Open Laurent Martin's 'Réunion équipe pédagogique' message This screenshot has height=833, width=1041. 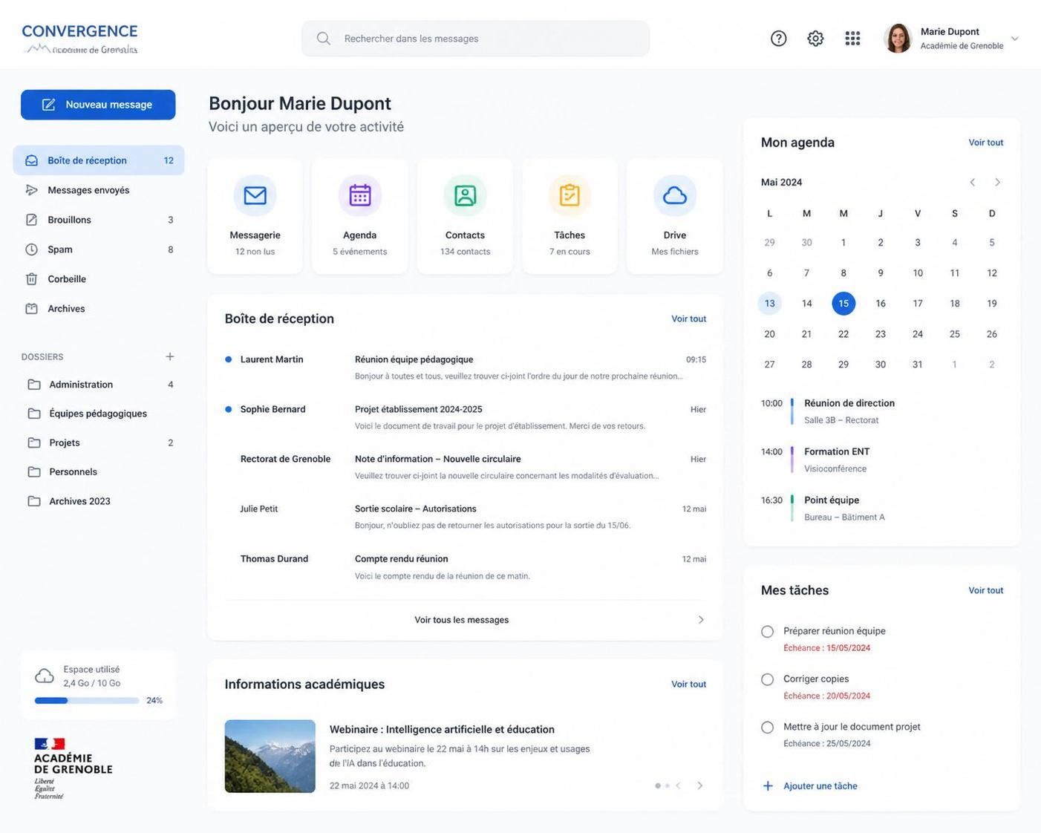(x=466, y=367)
